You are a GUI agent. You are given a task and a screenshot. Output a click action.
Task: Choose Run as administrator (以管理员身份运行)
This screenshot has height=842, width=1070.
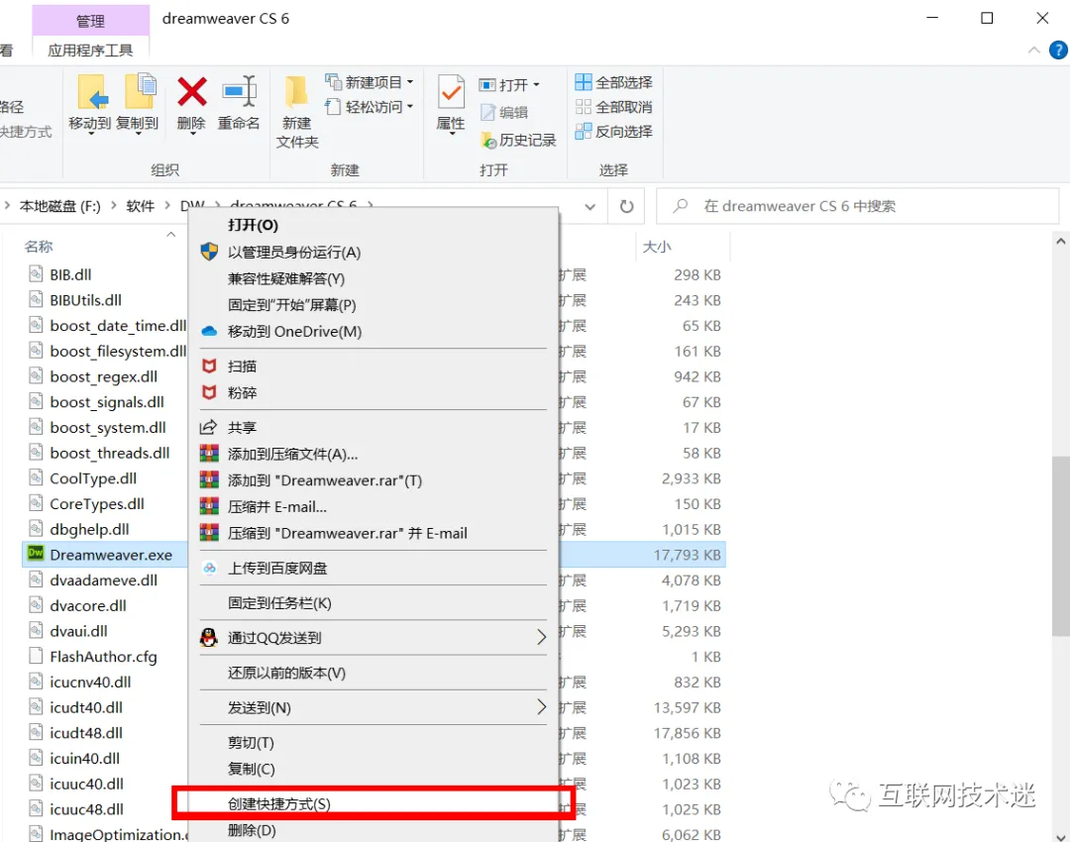373,253
